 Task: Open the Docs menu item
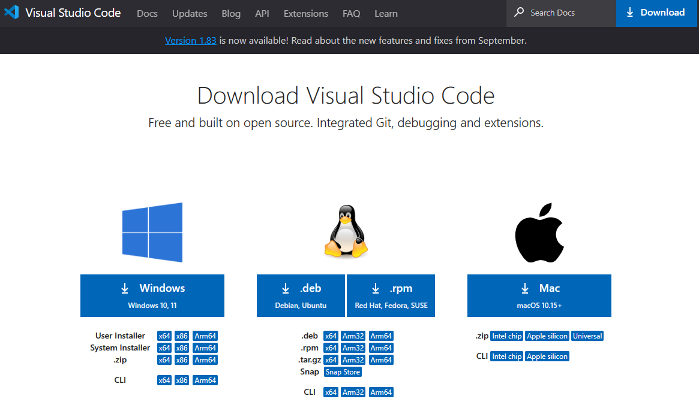pos(147,13)
